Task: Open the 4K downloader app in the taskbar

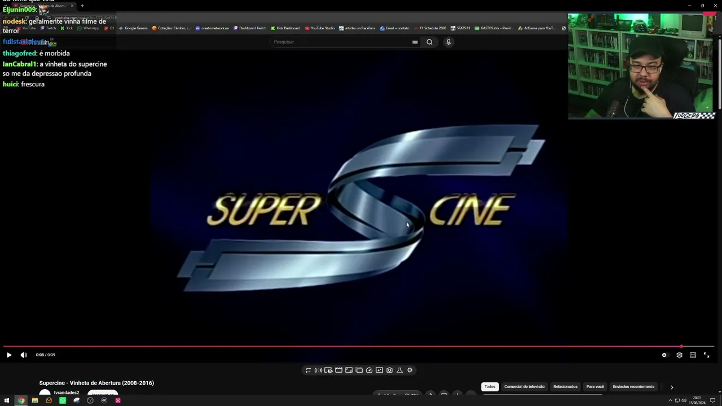Action: [x=104, y=400]
